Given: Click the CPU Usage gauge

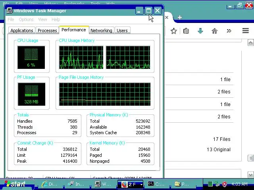Looking at the screenshot, I should tap(31, 57).
